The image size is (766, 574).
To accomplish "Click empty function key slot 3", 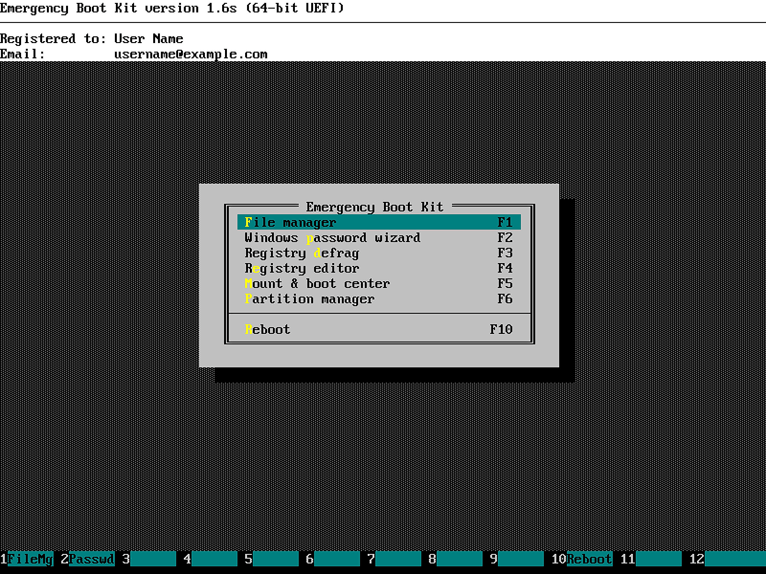I will pos(149,559).
